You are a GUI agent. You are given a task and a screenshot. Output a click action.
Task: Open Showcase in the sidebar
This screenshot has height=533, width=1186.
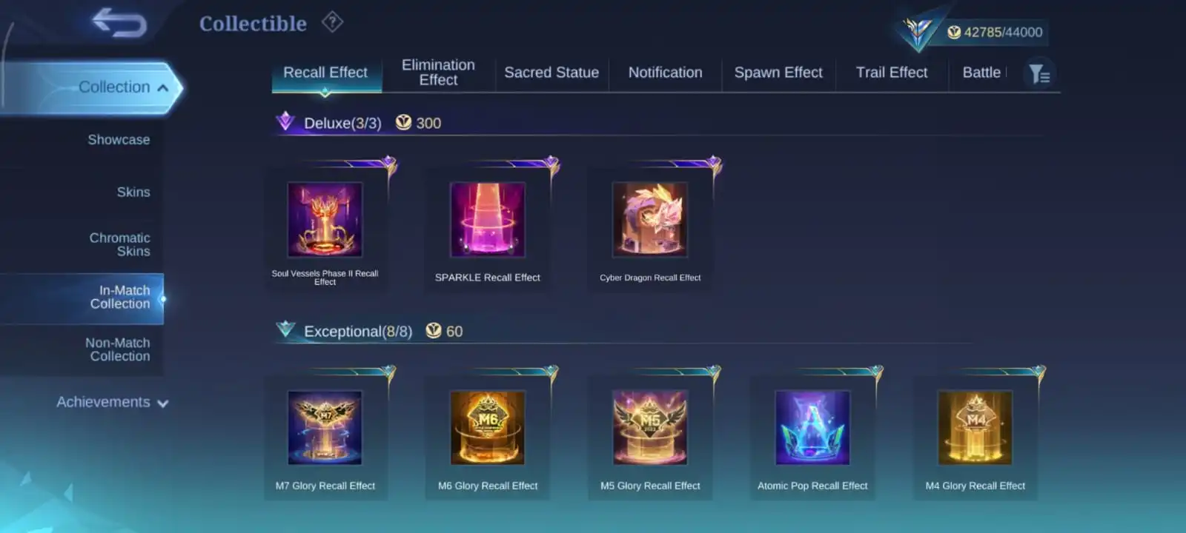pos(119,140)
